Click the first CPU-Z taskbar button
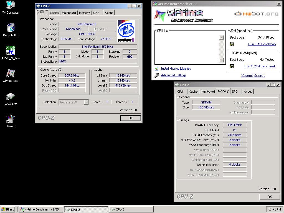The width and height of the screenshot is (284, 213). [86, 209]
